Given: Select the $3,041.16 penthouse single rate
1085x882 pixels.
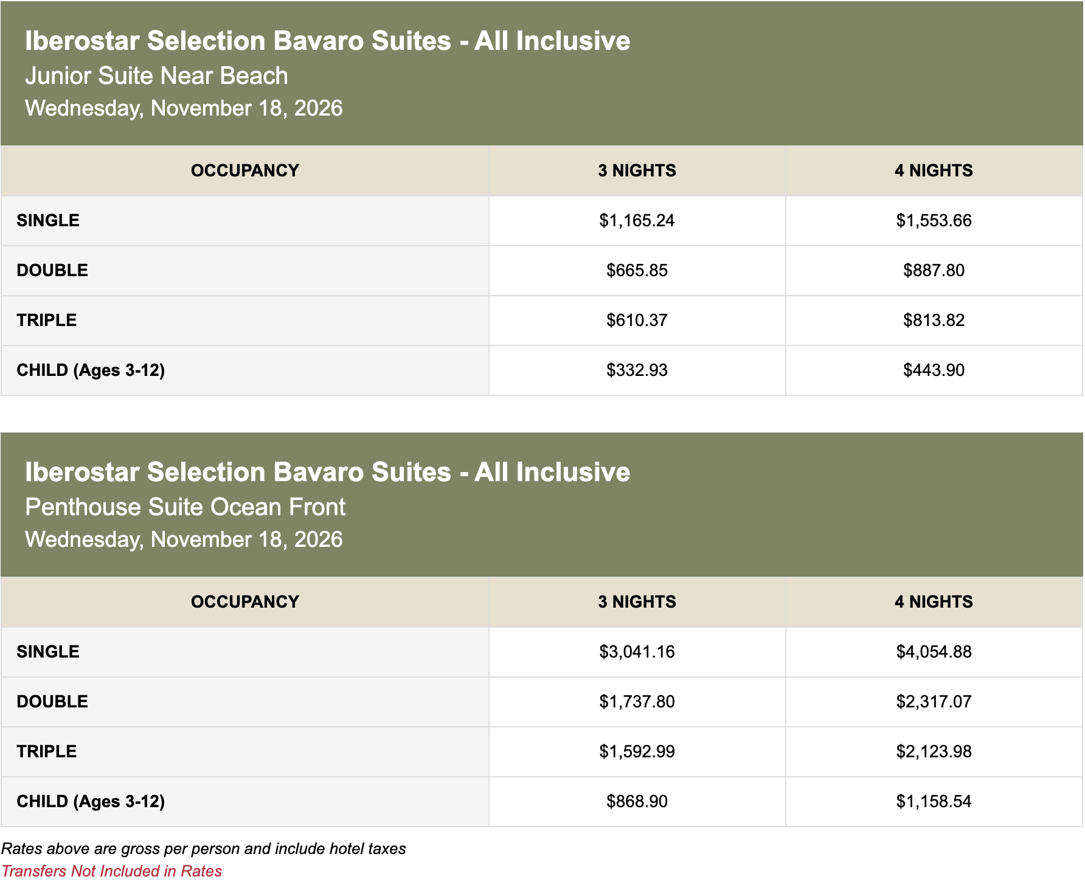Looking at the screenshot, I should [x=637, y=652].
